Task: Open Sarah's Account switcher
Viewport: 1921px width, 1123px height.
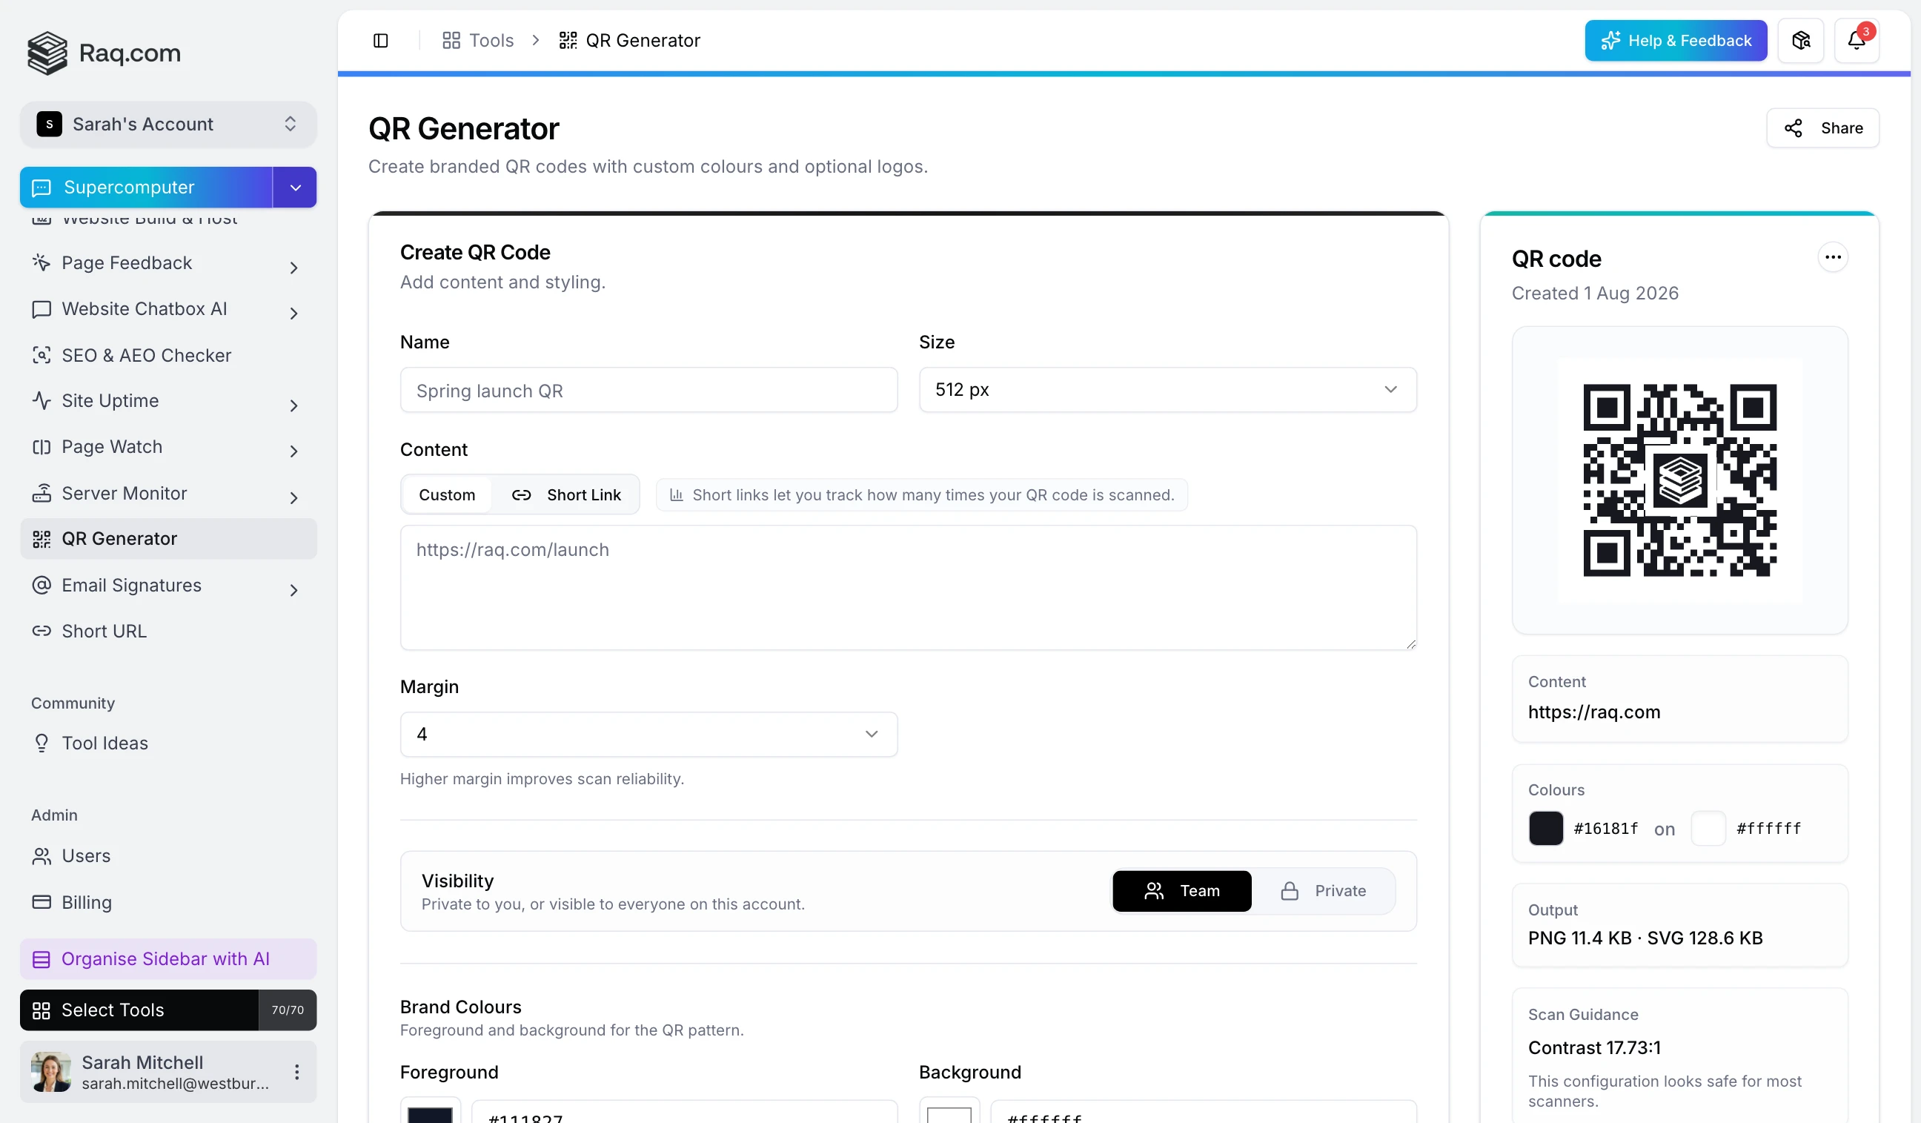Action: (x=167, y=125)
